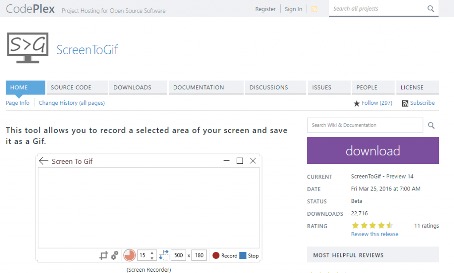Click the Follow (297) link

[x=377, y=103]
